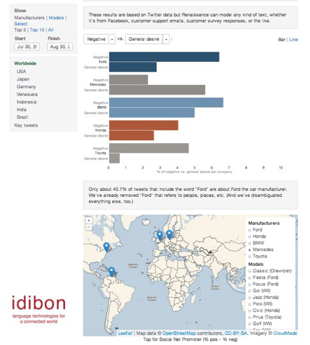Image resolution: width=310 pixels, height=345 pixels.
Task: Select Venezuela in the region list
Action: [27, 94]
